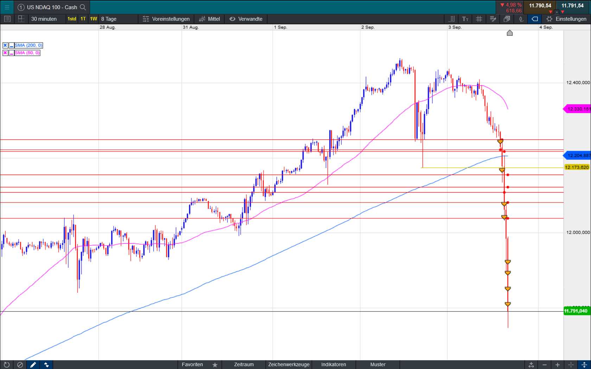Open the hamburger menu at top left
This screenshot has width=591, height=369.
click(x=7, y=7)
